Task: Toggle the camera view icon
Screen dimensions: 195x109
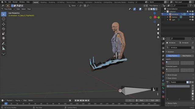Action: [x=158, y=33]
